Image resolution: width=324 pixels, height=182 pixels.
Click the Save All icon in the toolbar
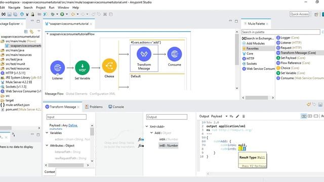tap(15, 14)
